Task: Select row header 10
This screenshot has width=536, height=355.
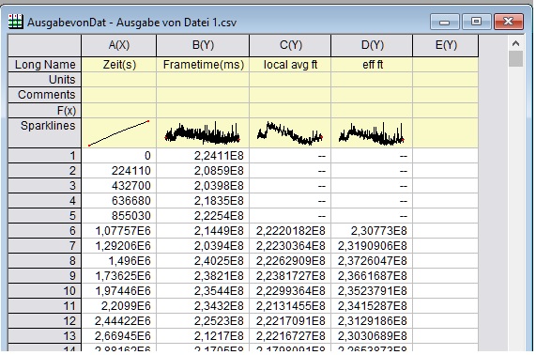Action: click(44, 291)
